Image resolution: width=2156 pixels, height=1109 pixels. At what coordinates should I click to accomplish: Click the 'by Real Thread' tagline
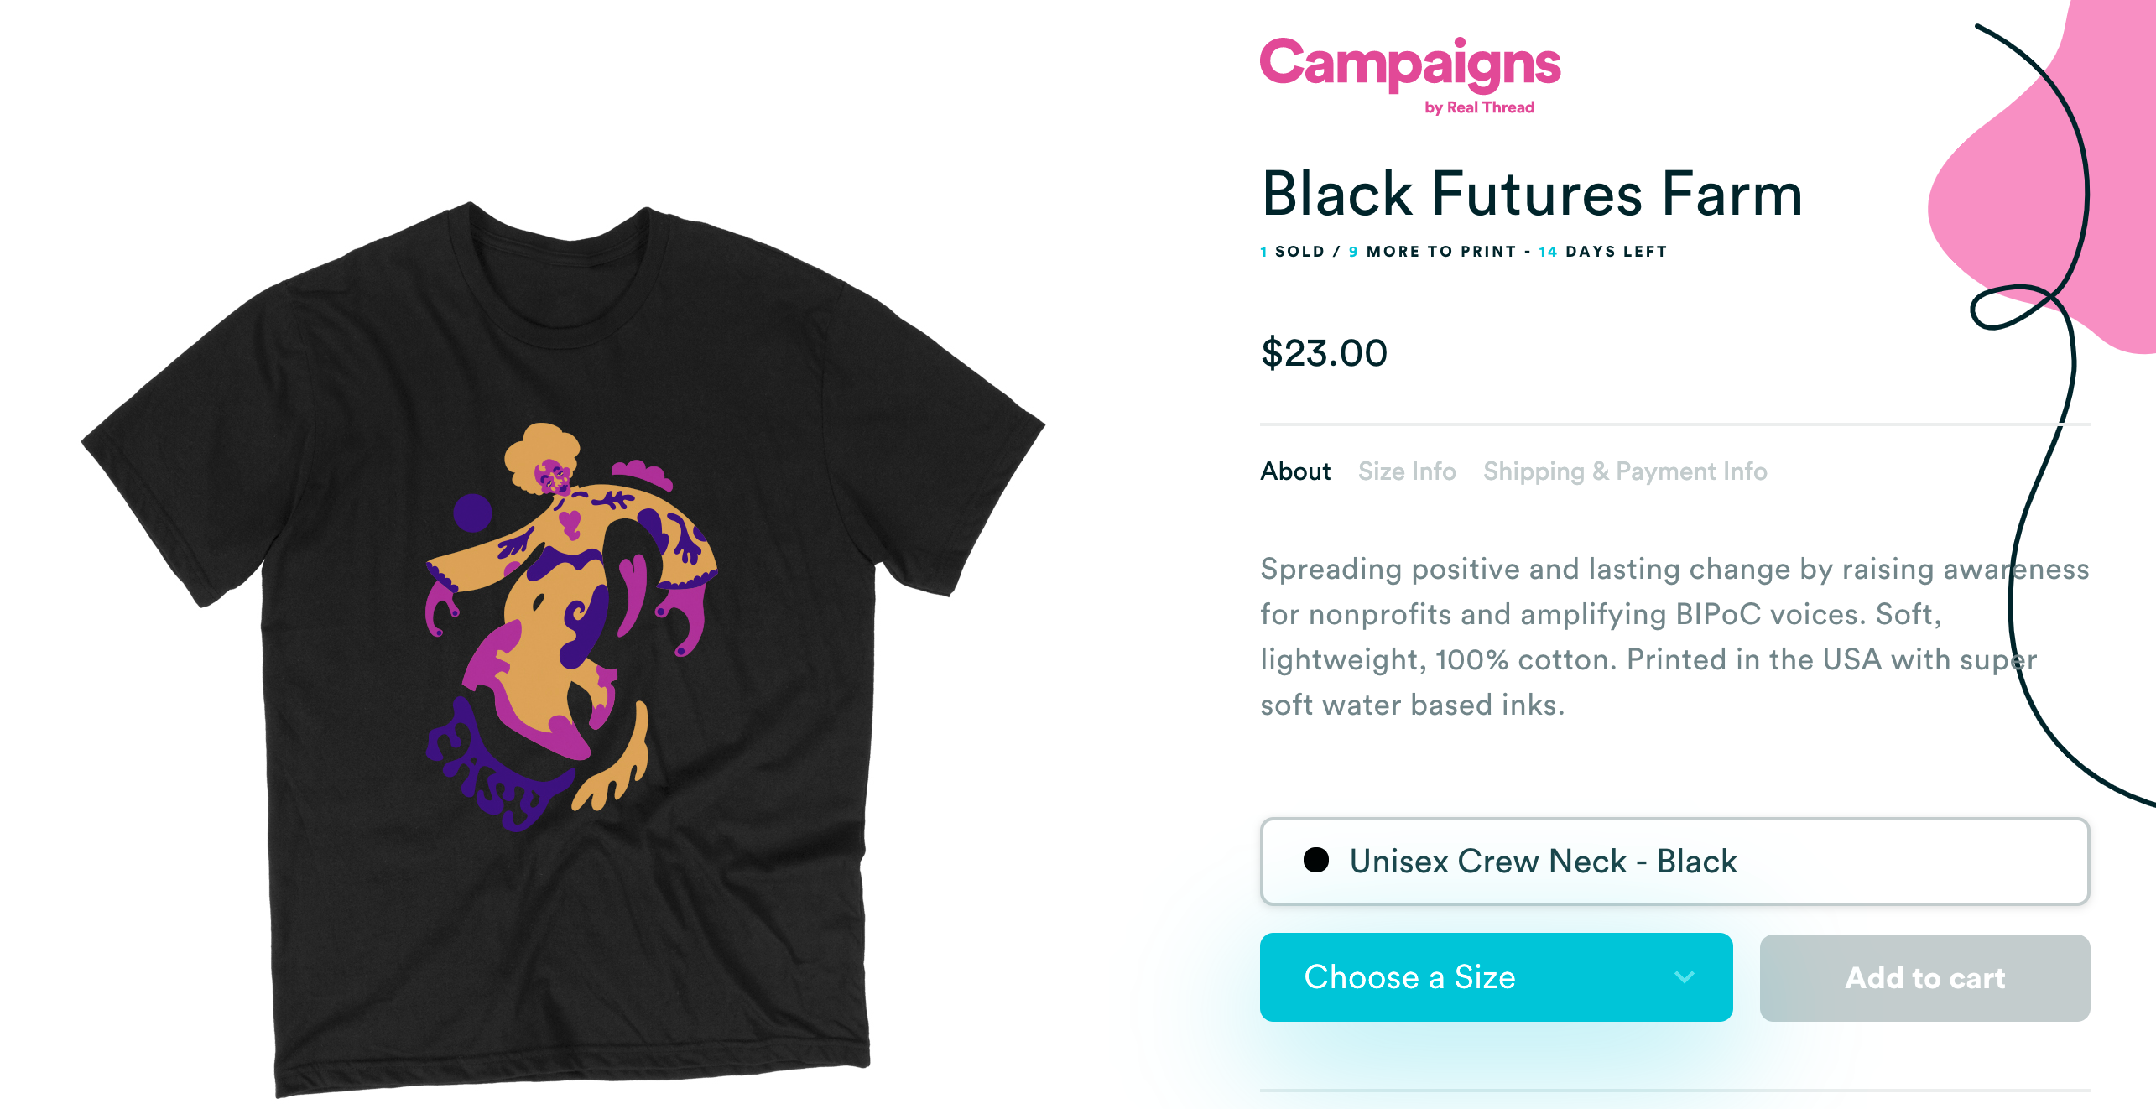(x=1479, y=107)
